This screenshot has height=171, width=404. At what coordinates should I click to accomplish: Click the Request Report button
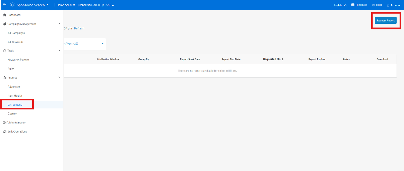[386, 20]
